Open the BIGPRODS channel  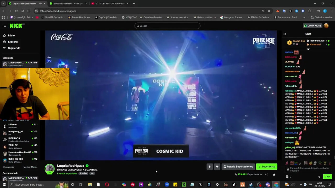click(20, 140)
